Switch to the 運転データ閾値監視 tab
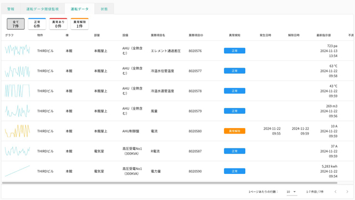This screenshot has width=355, height=200. point(42,9)
